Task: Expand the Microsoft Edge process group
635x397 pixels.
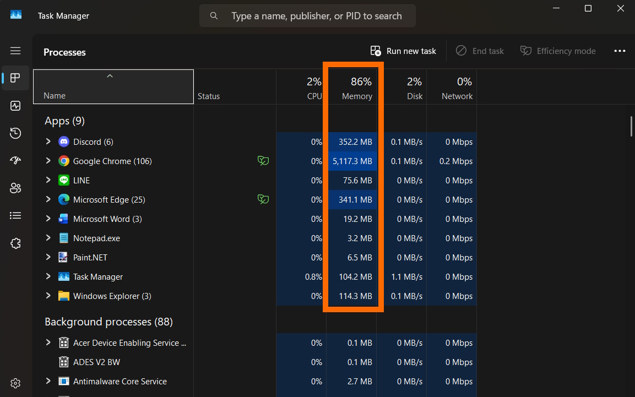Action: click(48, 199)
